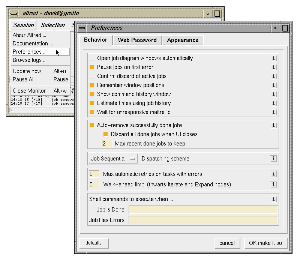Enable Open job diagram windows automatically
300x261 pixels.
click(92, 58)
